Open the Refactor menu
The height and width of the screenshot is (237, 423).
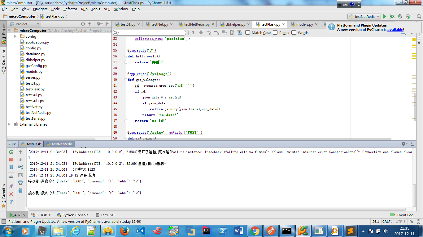pos(70,9)
